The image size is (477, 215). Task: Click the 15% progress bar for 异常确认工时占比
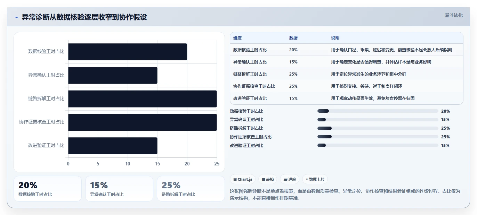point(378,120)
